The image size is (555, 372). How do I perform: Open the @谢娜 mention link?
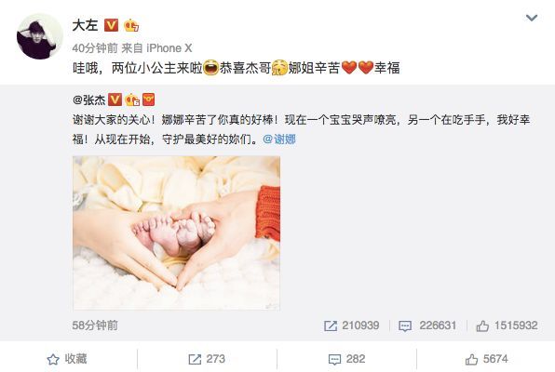pyautogui.click(x=279, y=139)
